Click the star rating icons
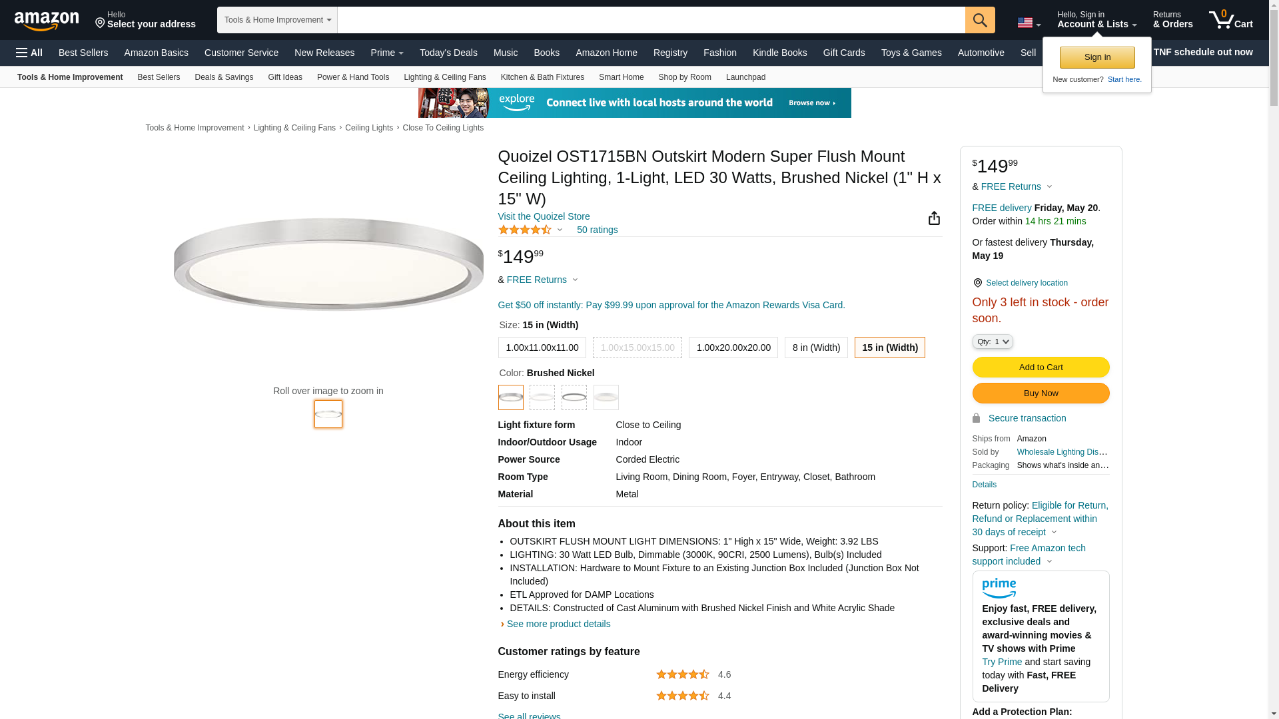 525,230
